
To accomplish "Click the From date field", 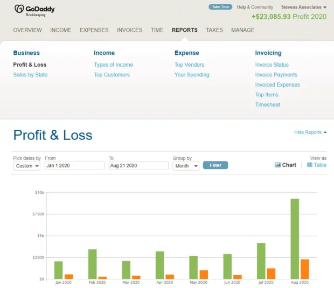I will (x=74, y=165).
